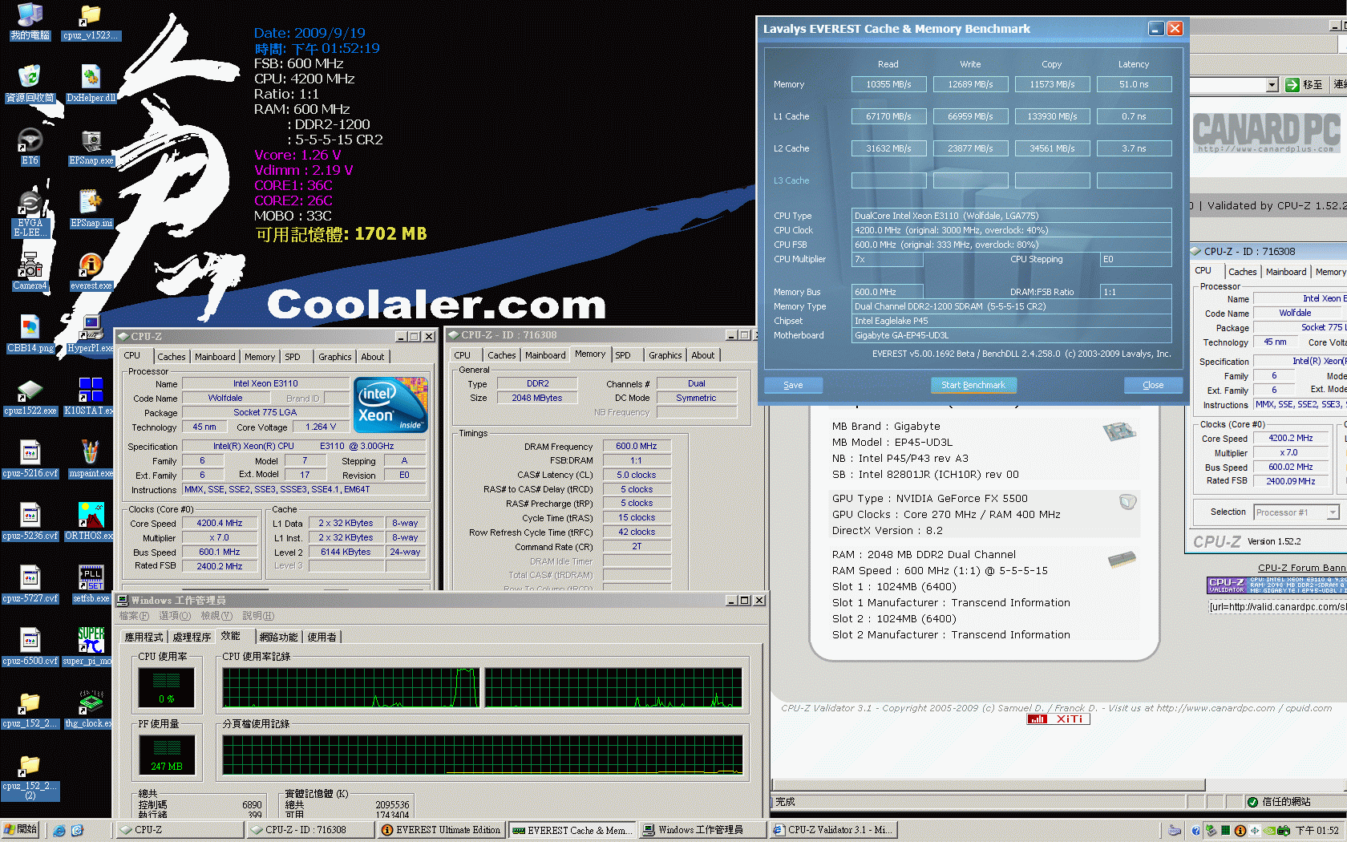Viewport: 1347px width, 842px height.
Task: Open the cpuz-5727.cvf file icon
Action: click(x=30, y=584)
